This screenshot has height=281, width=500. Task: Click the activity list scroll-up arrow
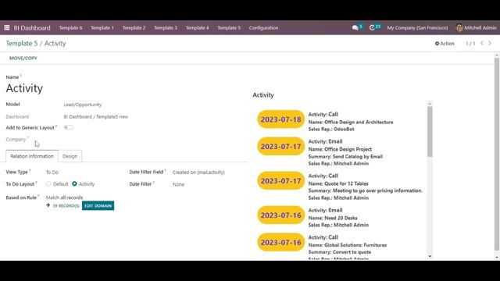[430, 104]
